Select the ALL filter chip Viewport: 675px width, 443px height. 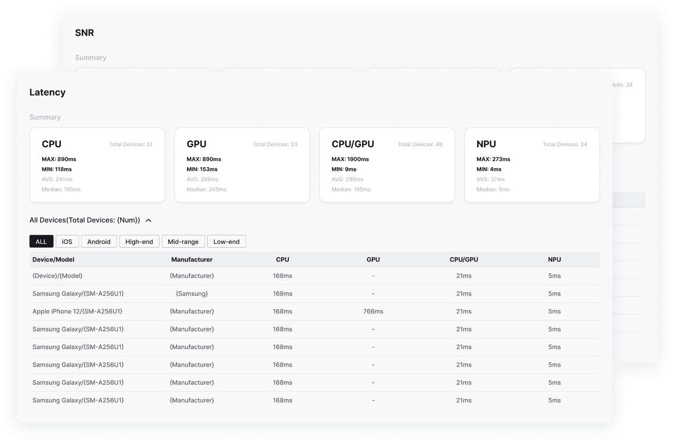[x=41, y=242]
